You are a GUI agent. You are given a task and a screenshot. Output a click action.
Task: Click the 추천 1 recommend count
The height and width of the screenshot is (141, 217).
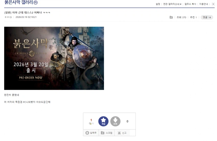pos(193,17)
